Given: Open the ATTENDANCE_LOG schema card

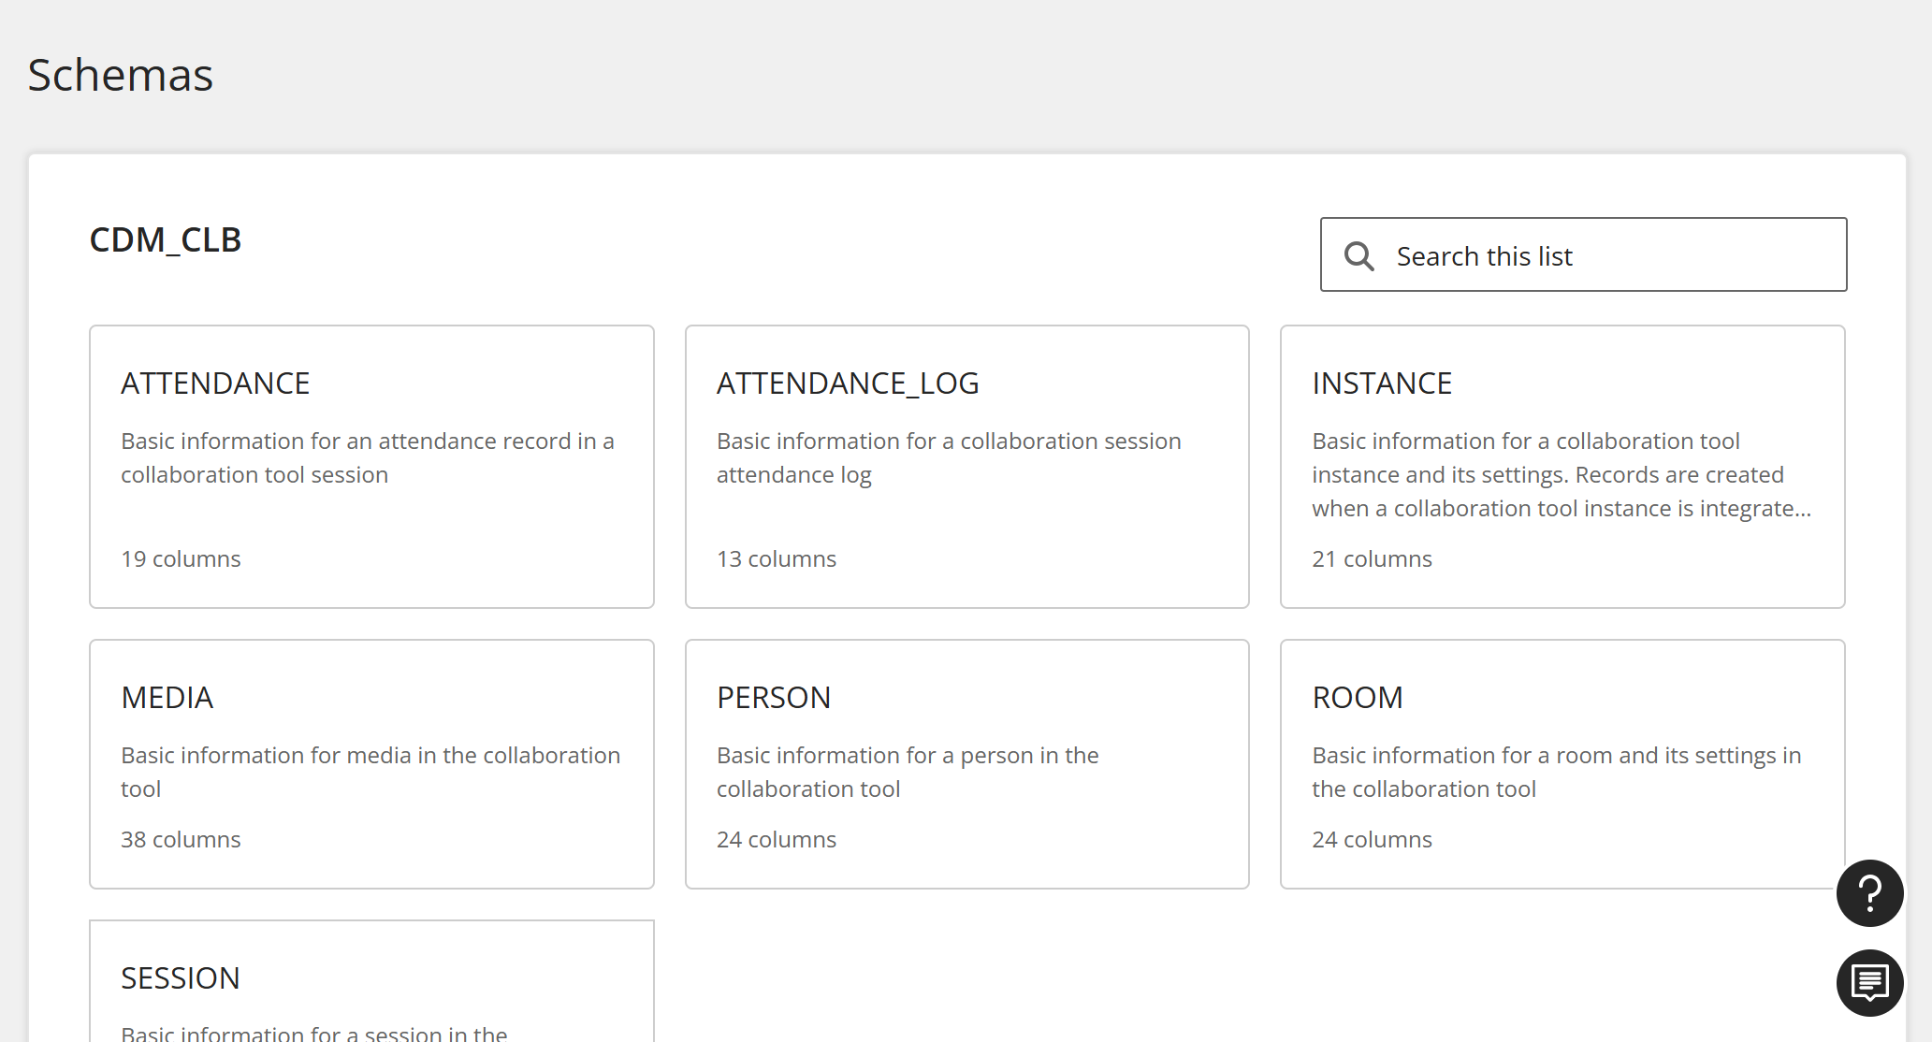Looking at the screenshot, I should click(966, 467).
